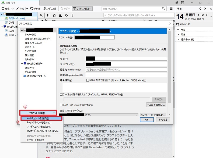
Task: Collapse the mail account in folder pane
Action: tap(2, 14)
